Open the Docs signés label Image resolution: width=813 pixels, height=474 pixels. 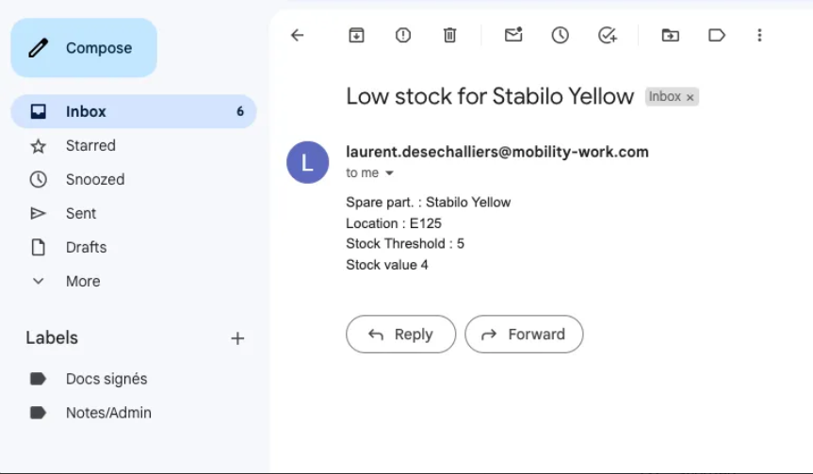click(106, 379)
